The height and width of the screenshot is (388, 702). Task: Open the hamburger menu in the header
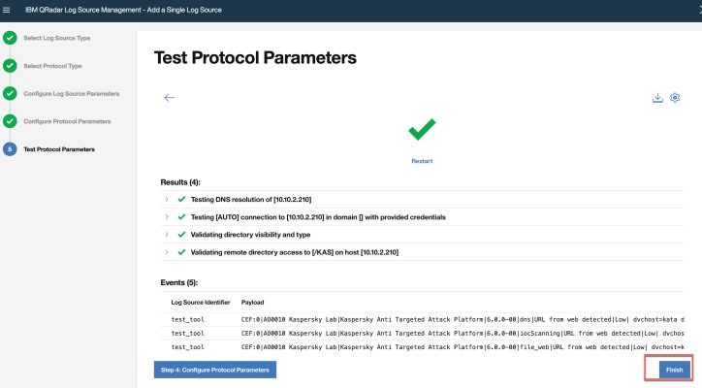6,10
